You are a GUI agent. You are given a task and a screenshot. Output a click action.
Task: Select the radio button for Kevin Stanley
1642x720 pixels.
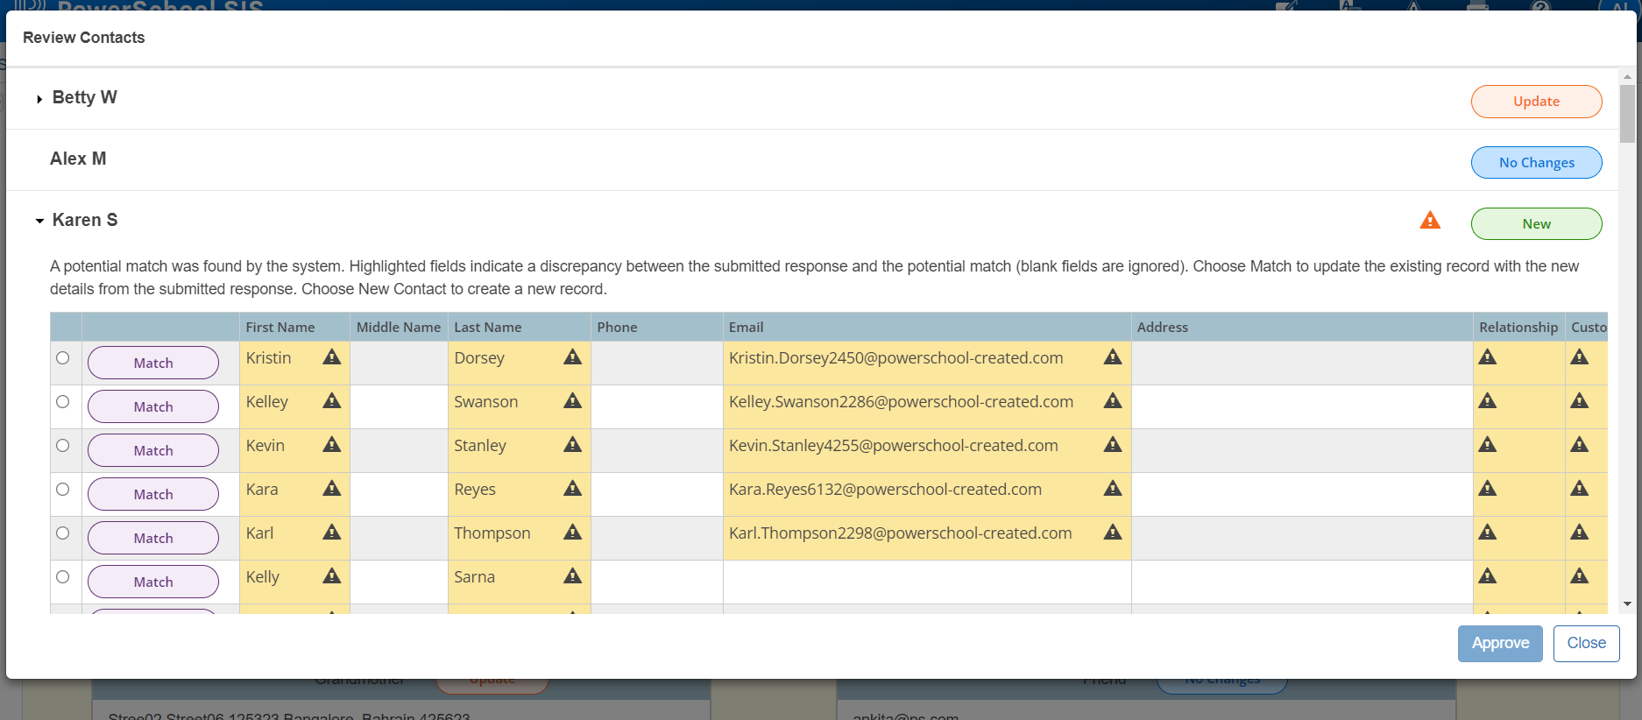[x=63, y=446]
